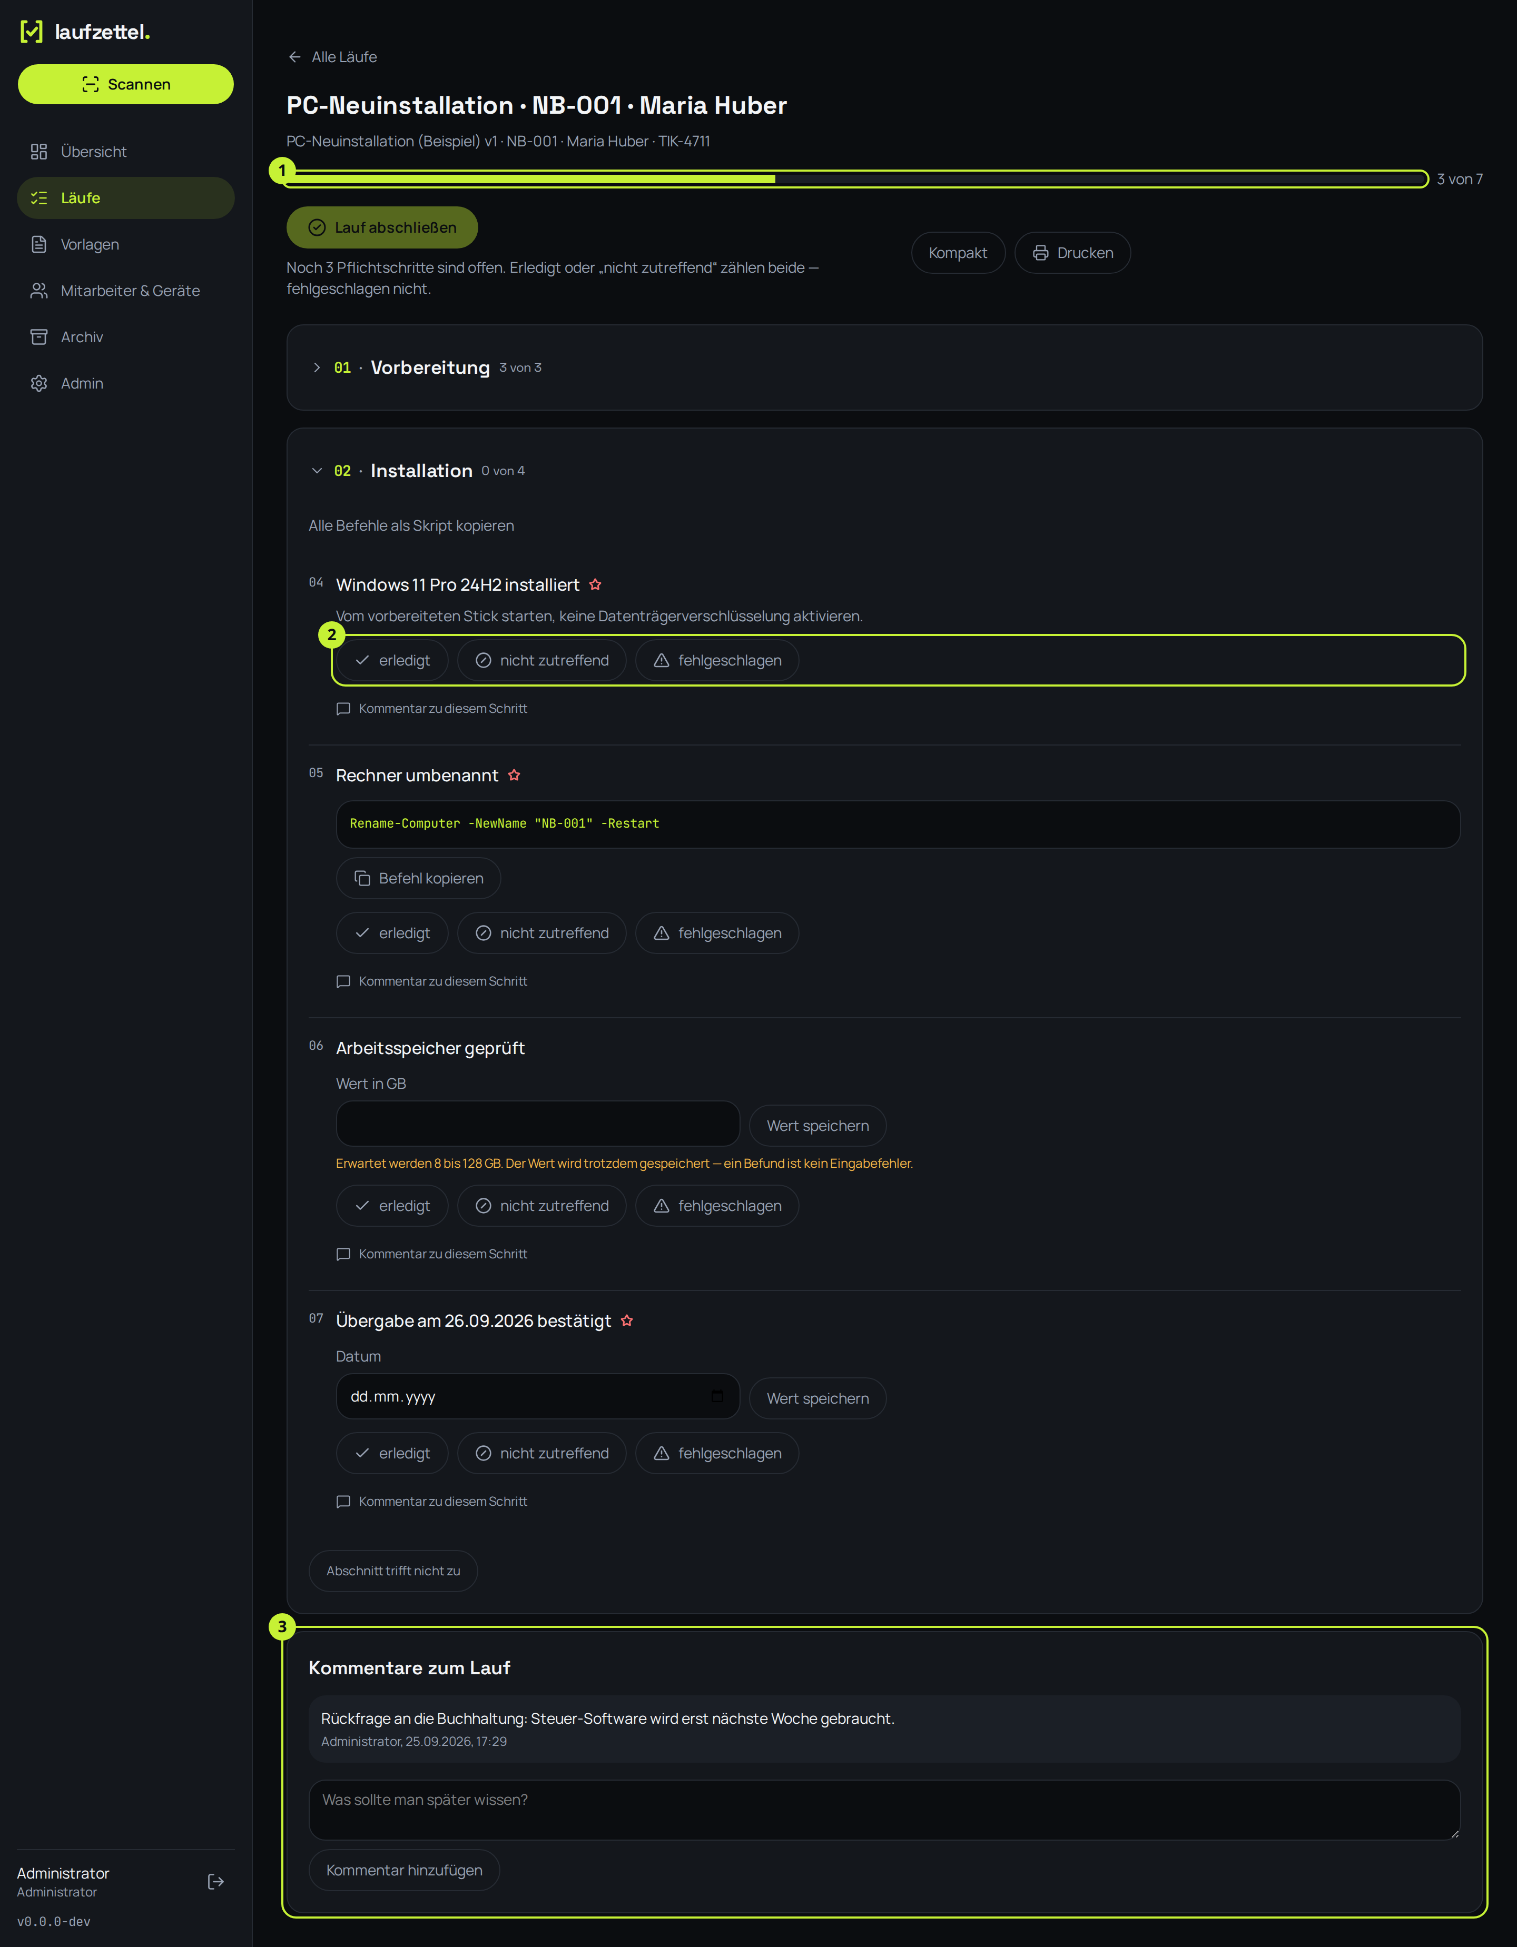Viewport: 1517px width, 1947px height.
Task: Click the back arrow to Alle Läufe
Action: click(295, 57)
